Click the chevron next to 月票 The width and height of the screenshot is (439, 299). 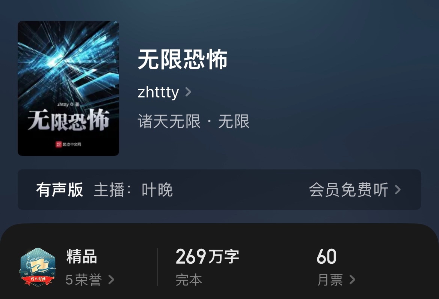coord(353,280)
